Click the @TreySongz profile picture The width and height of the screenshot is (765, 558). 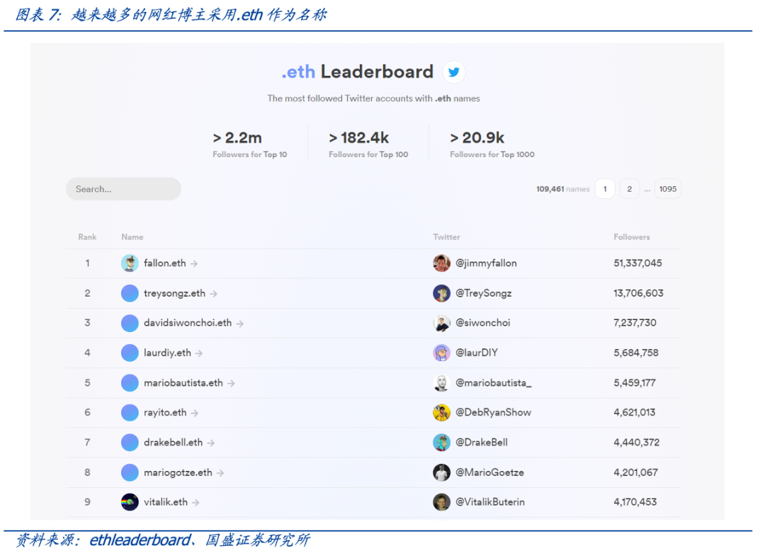(441, 293)
